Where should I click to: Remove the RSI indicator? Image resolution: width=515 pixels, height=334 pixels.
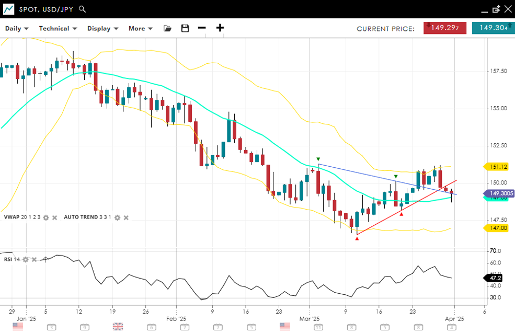[34, 259]
